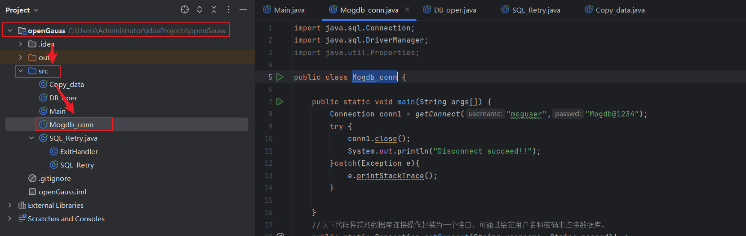The image size is (746, 236).
Task: Click the username: parameter hint
Action: point(485,114)
